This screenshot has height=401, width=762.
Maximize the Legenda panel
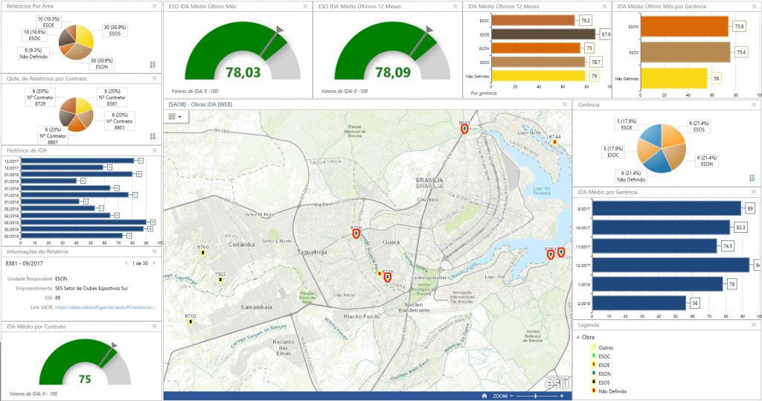click(x=754, y=325)
